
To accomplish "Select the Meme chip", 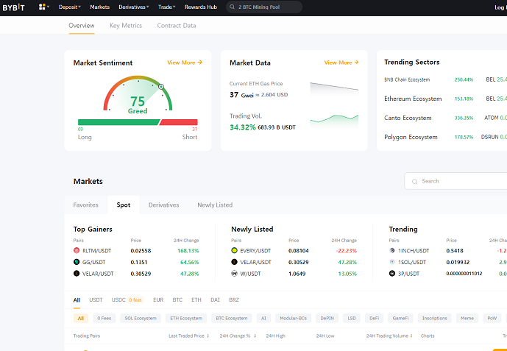I will [x=467, y=319].
